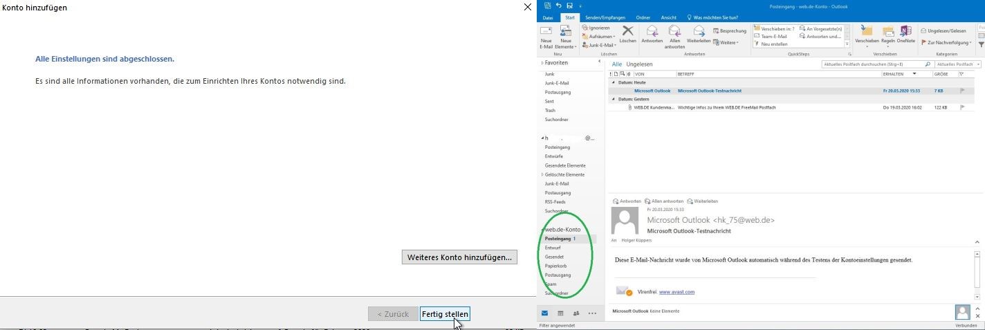Close the Konto hinzufügen dialog

pos(528,7)
